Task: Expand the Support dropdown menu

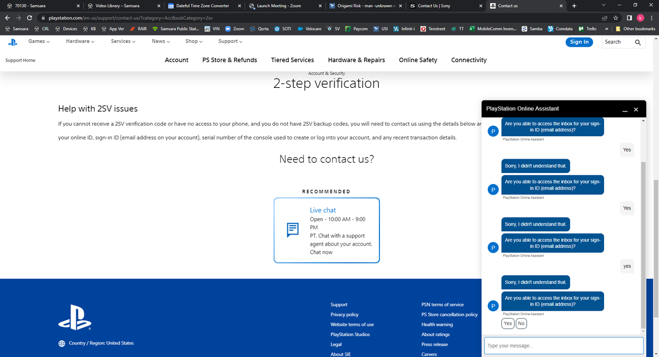Action: 230,41
